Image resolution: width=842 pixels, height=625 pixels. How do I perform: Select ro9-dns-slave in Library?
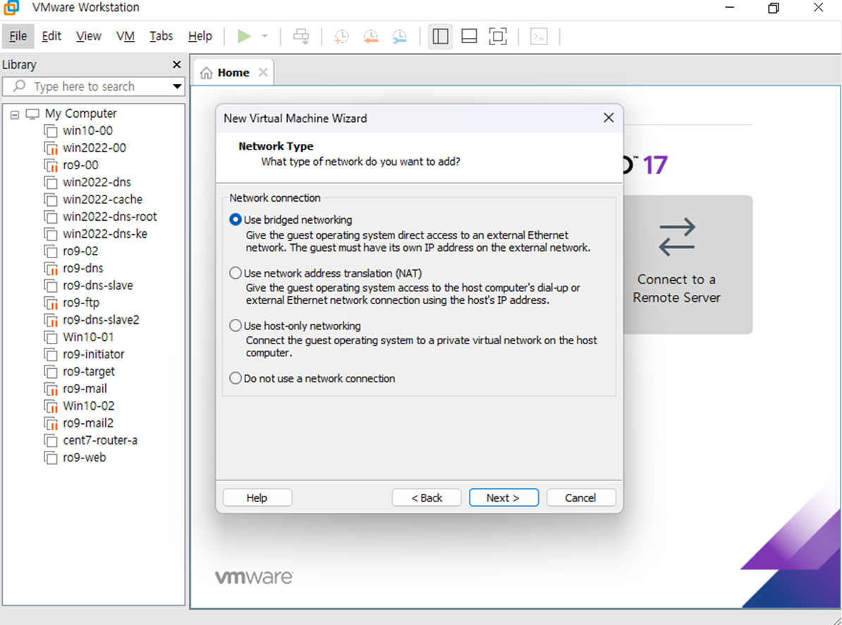click(98, 285)
